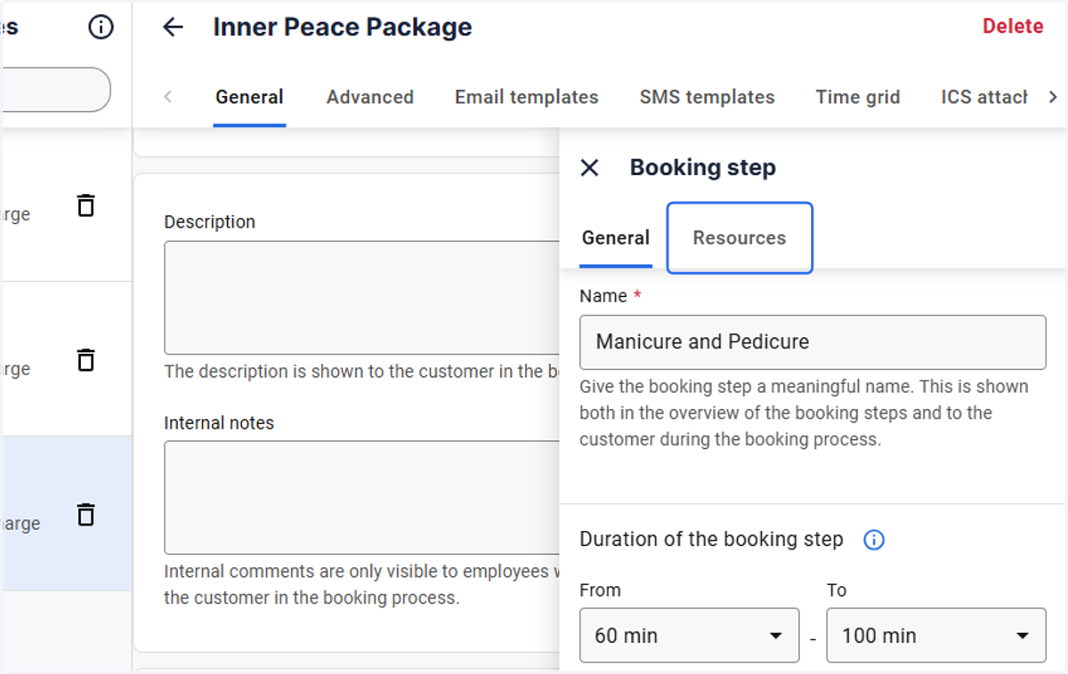Viewport: 1068px width, 674px height.
Task: Open the General tab of the package
Action: 249,97
